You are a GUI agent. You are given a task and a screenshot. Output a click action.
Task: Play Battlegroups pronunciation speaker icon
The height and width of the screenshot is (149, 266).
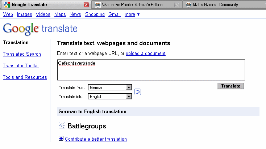coord(62,125)
